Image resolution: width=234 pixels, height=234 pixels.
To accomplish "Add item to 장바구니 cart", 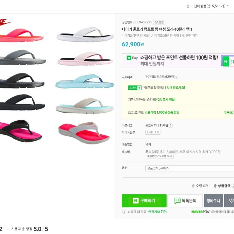I will (x=213, y=201).
